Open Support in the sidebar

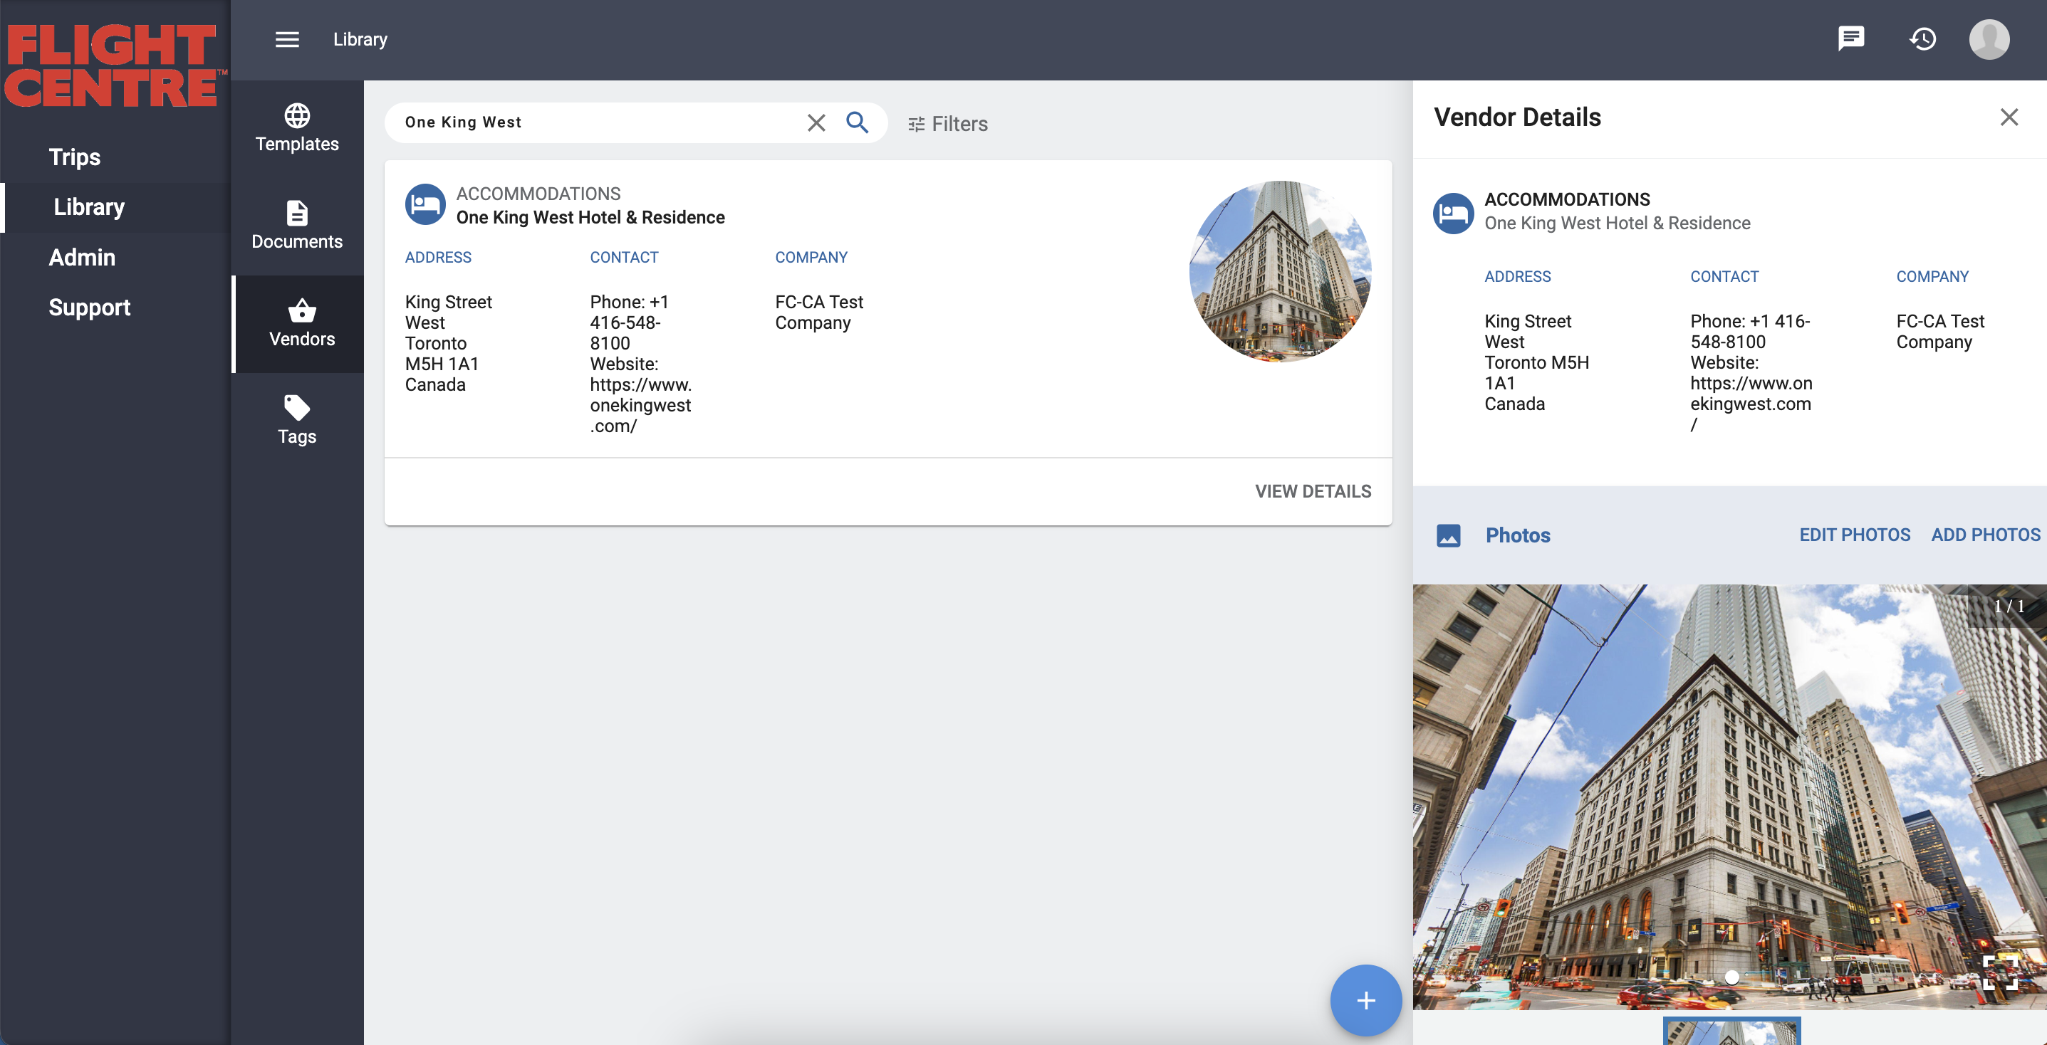[x=89, y=308]
